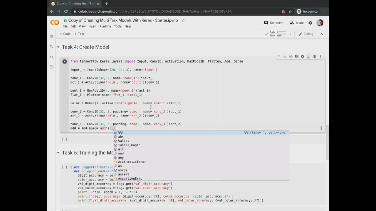Open the Edit menu

[73, 26]
